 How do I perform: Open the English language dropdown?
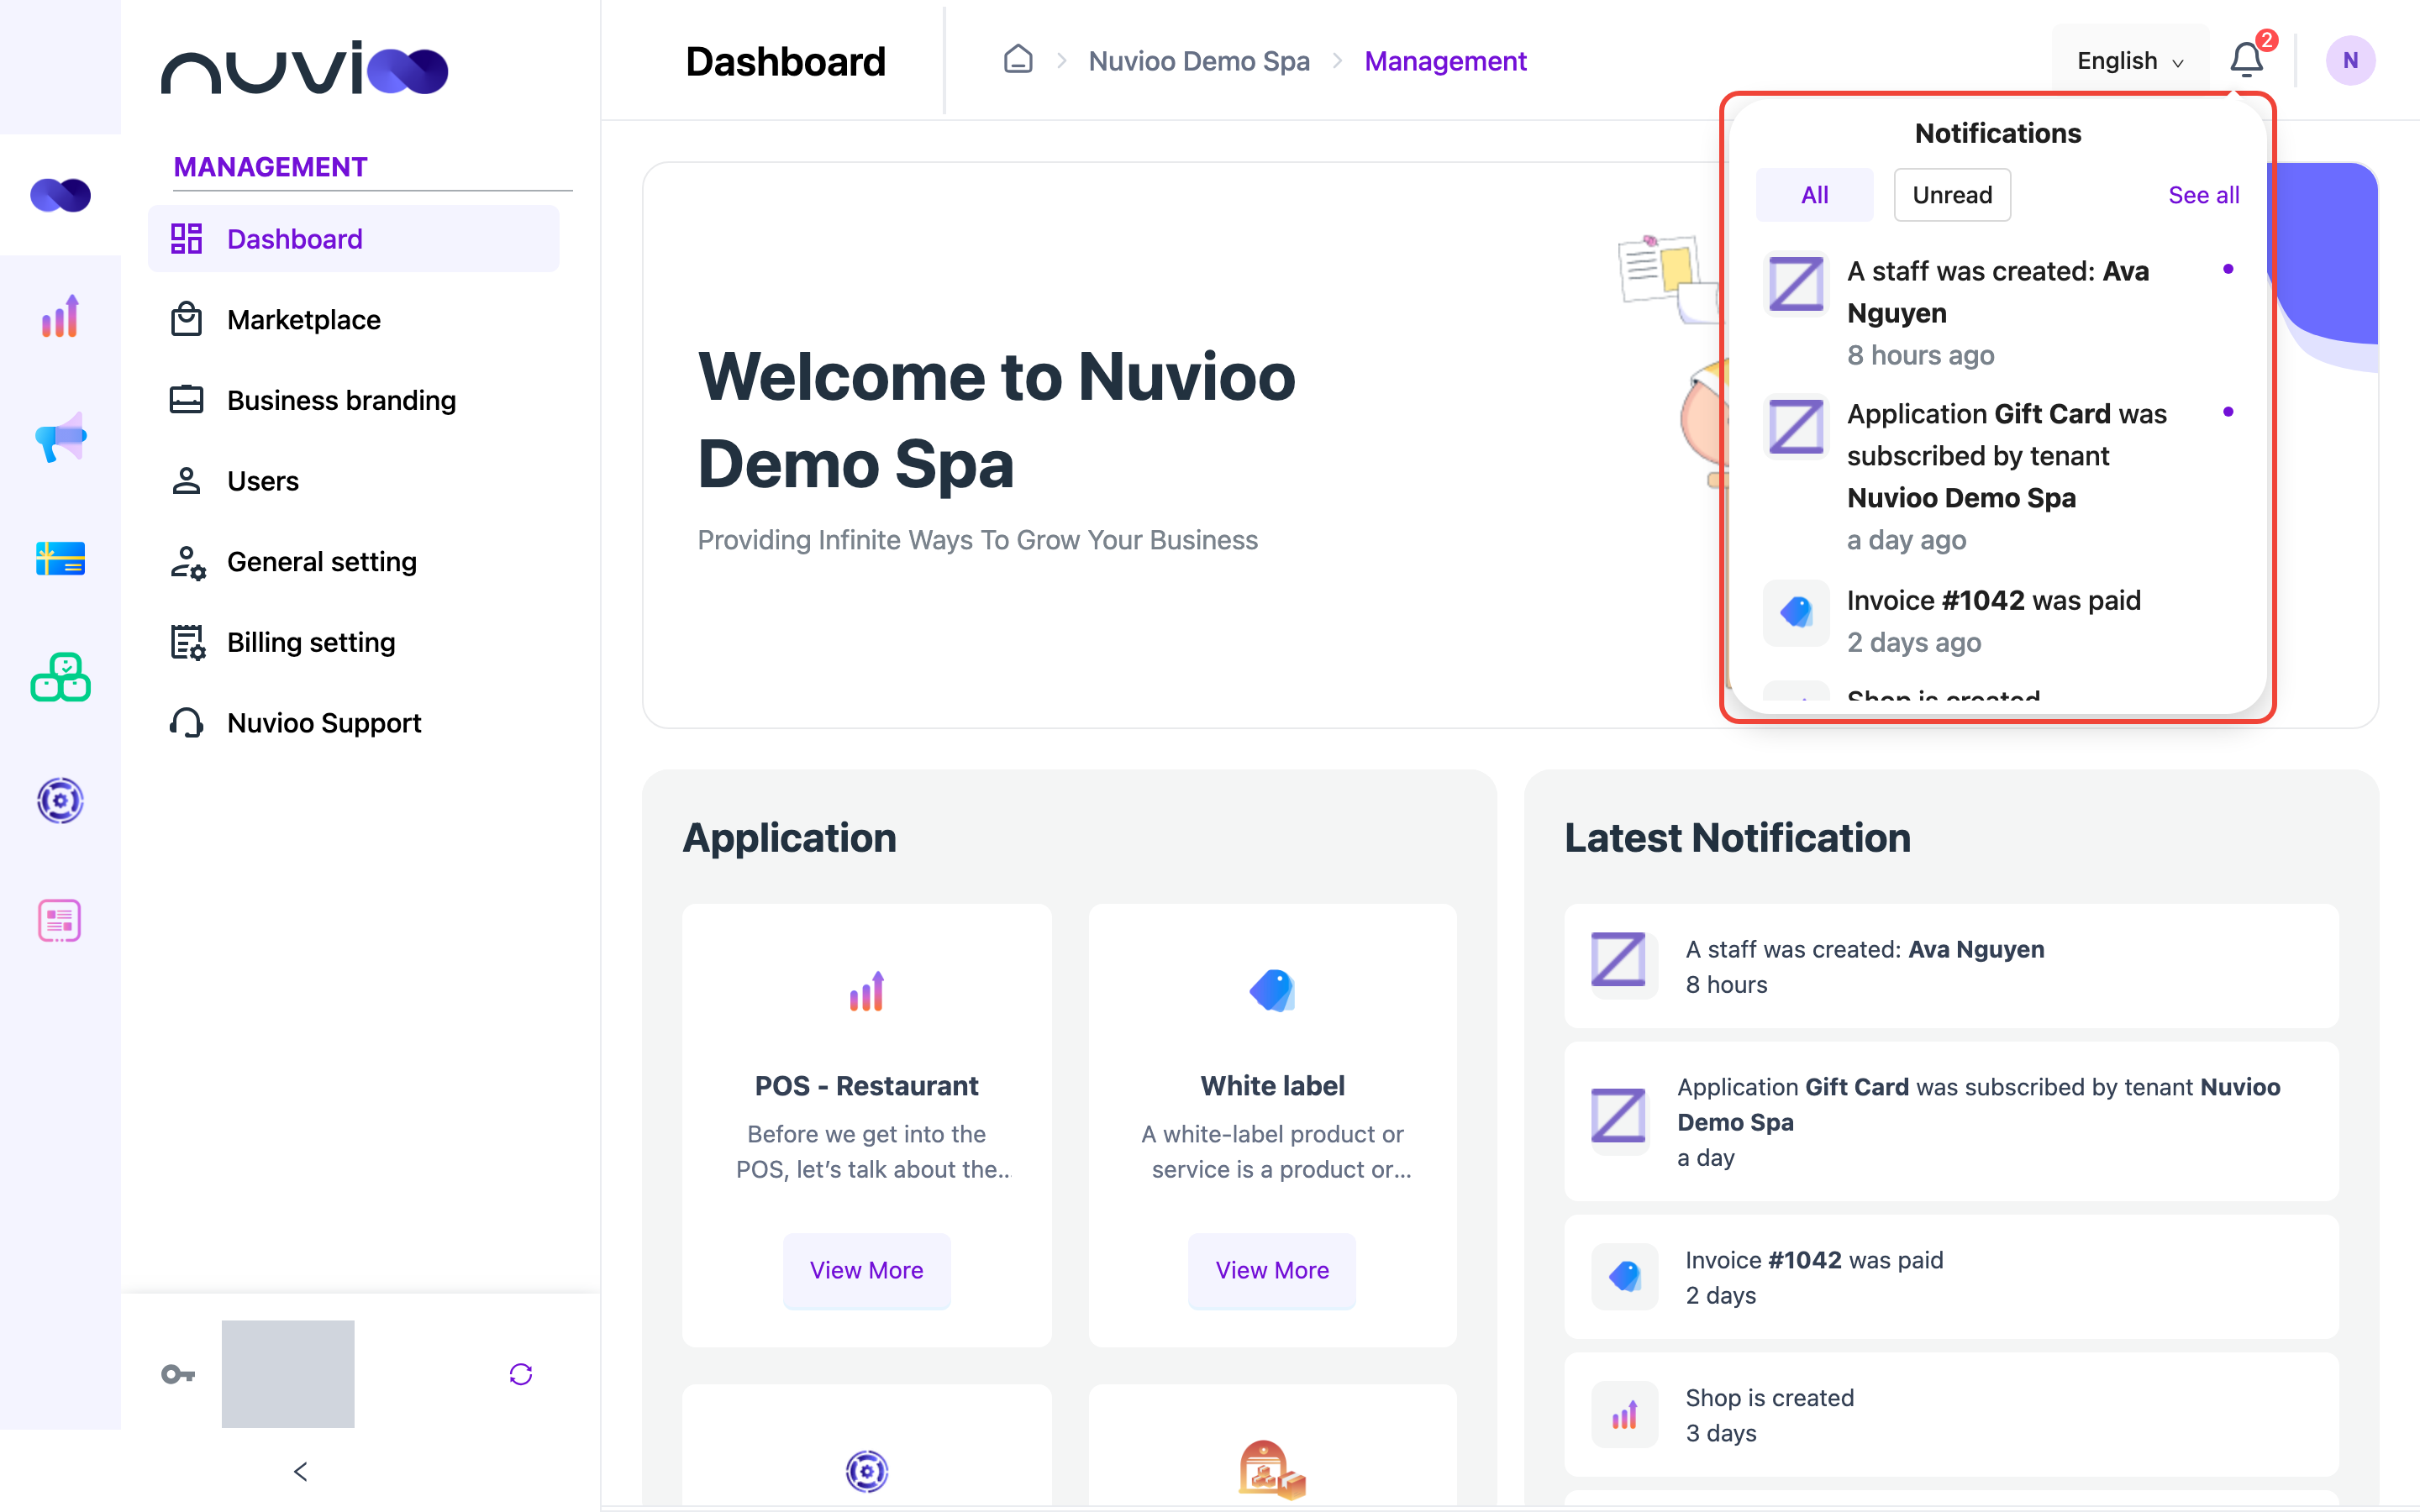(2130, 61)
